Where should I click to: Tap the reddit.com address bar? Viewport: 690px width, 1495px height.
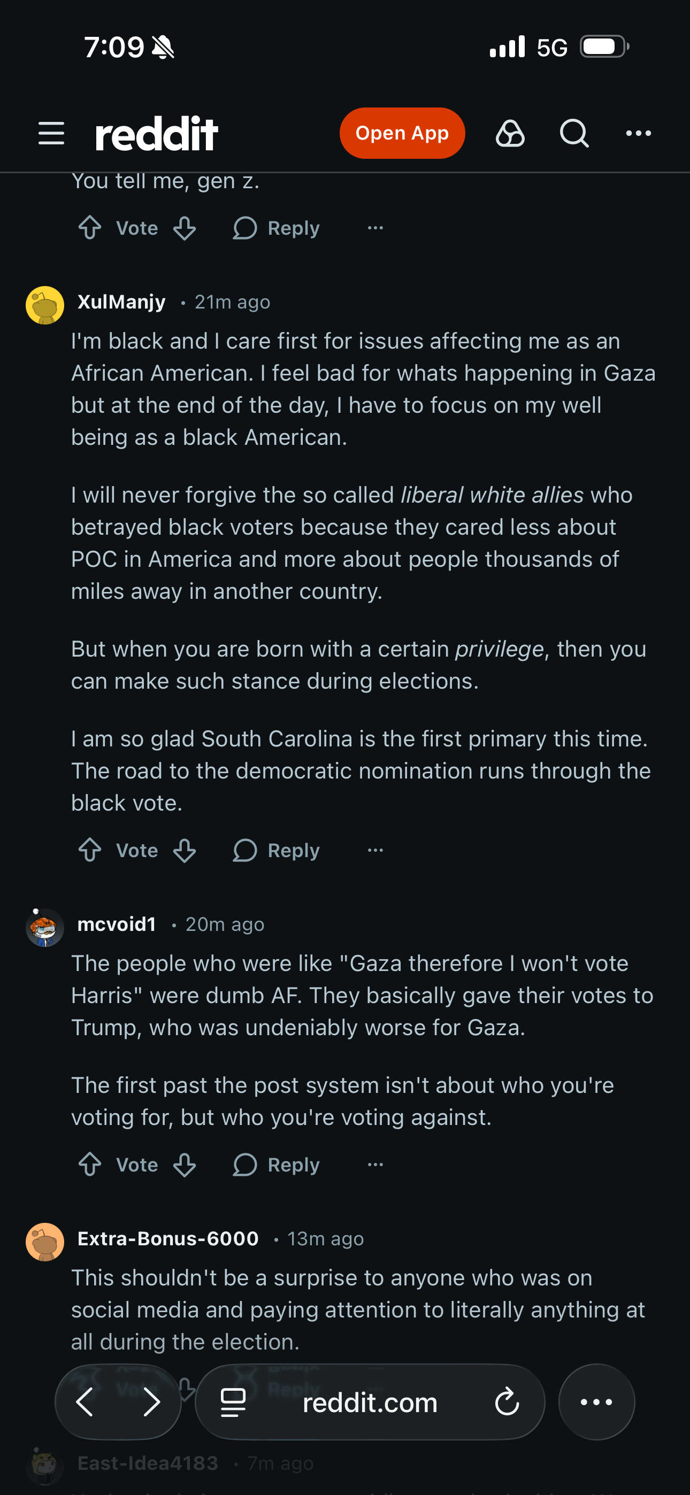click(370, 1402)
